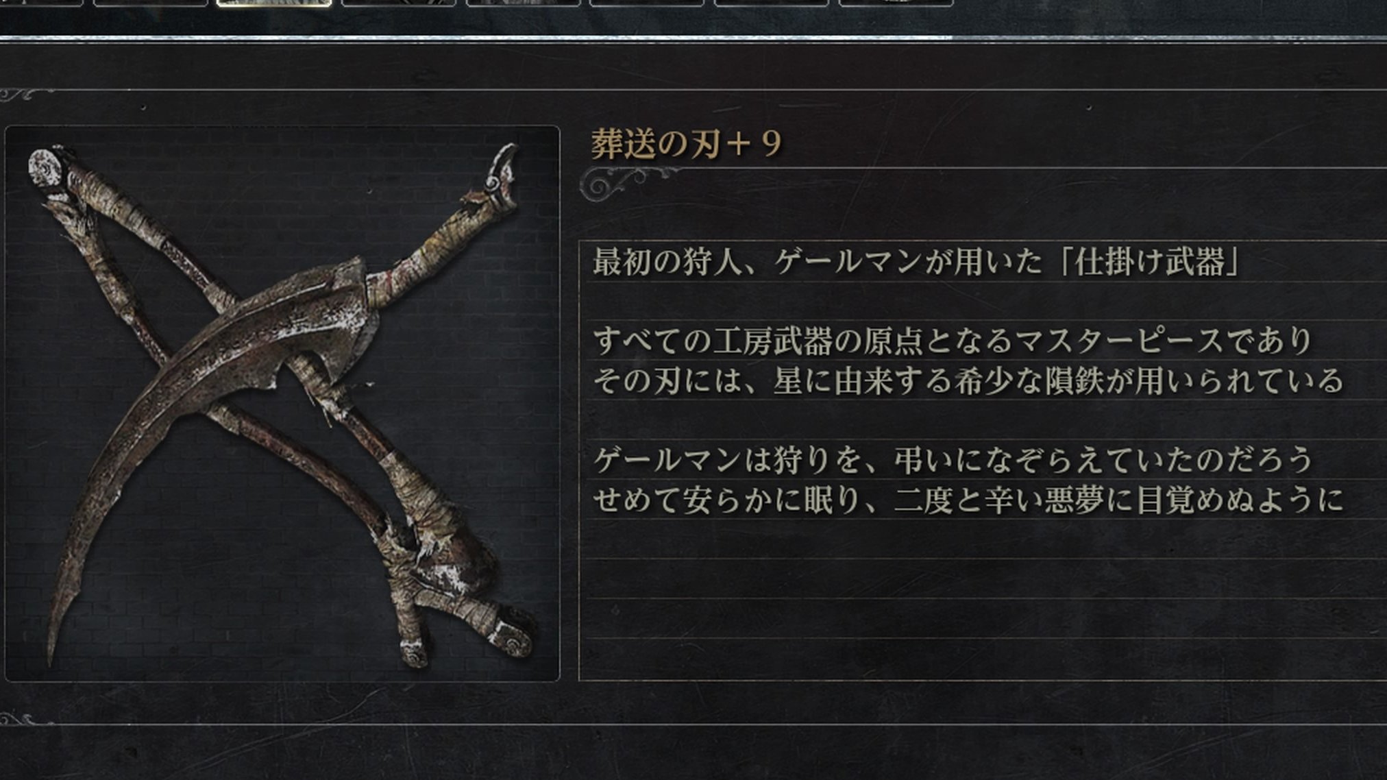Pick the third-from-last item slot in top row

646,3
